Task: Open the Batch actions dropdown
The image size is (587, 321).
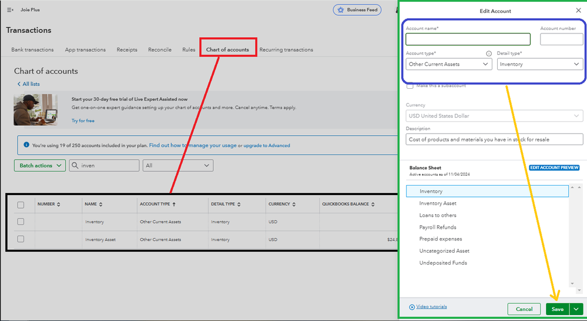Action: pos(40,166)
